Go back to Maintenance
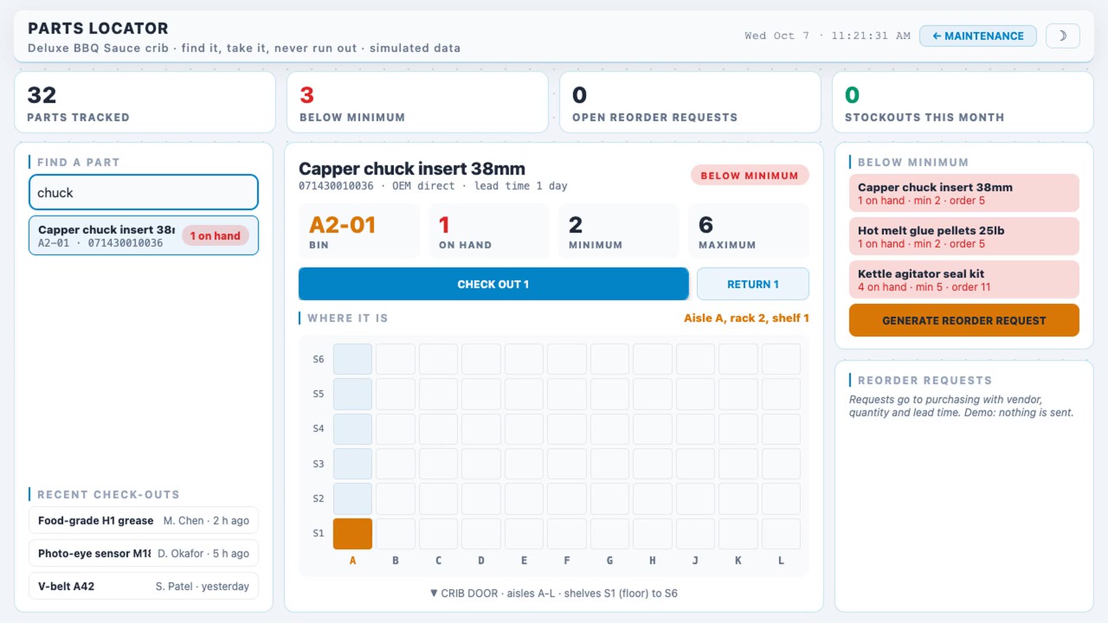1108x623 pixels. coord(978,36)
